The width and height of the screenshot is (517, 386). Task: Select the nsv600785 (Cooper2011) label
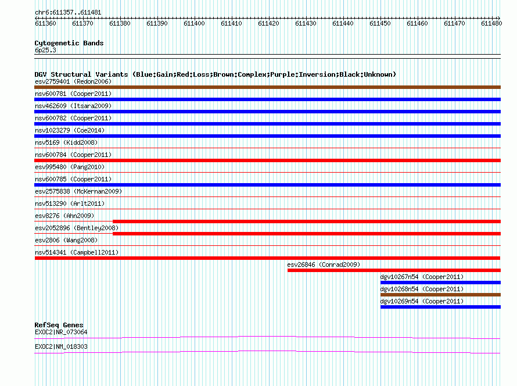(73, 179)
